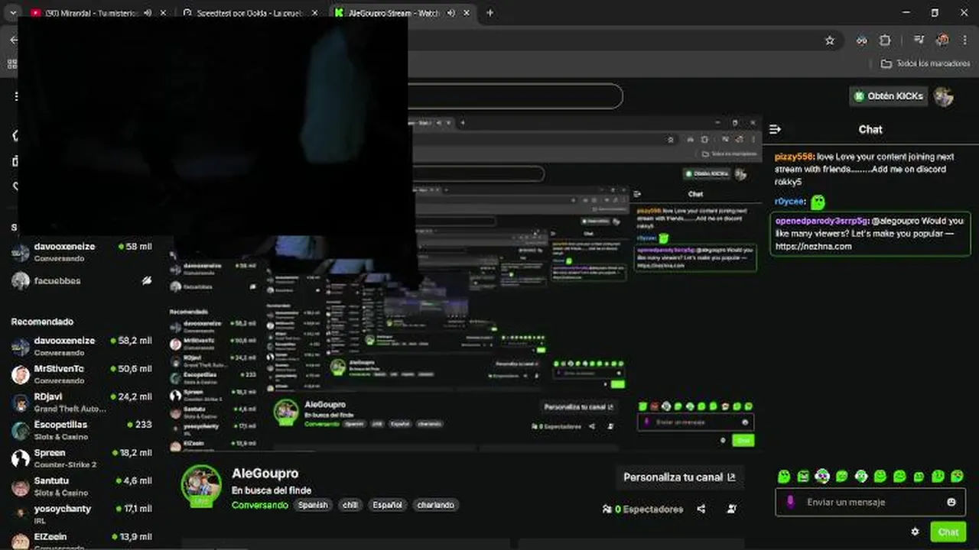
Task: Open the user profile avatar menu
Action: (944, 96)
